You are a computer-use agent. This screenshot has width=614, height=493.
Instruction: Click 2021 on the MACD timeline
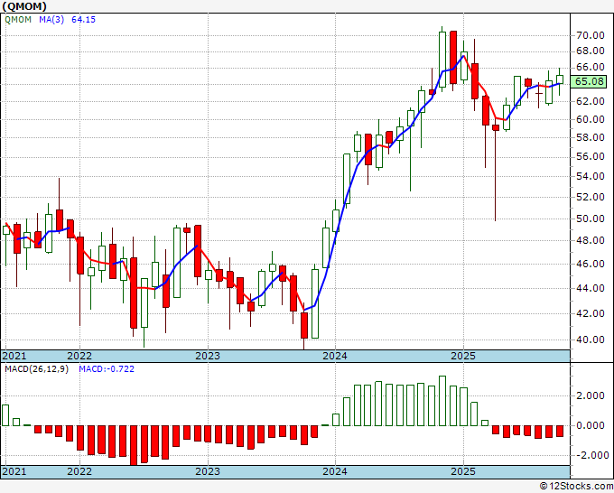coord(14,471)
